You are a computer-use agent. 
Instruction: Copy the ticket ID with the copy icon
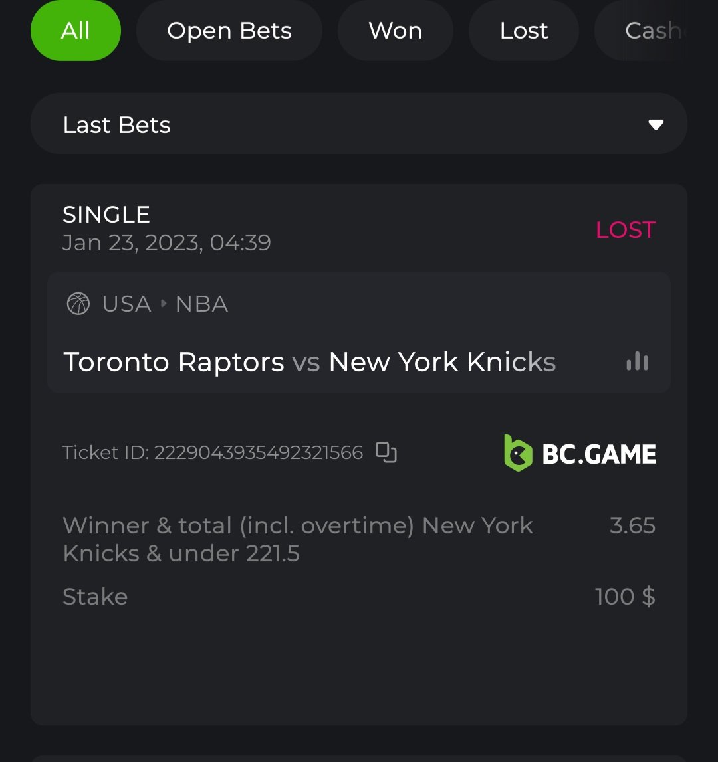pos(386,452)
